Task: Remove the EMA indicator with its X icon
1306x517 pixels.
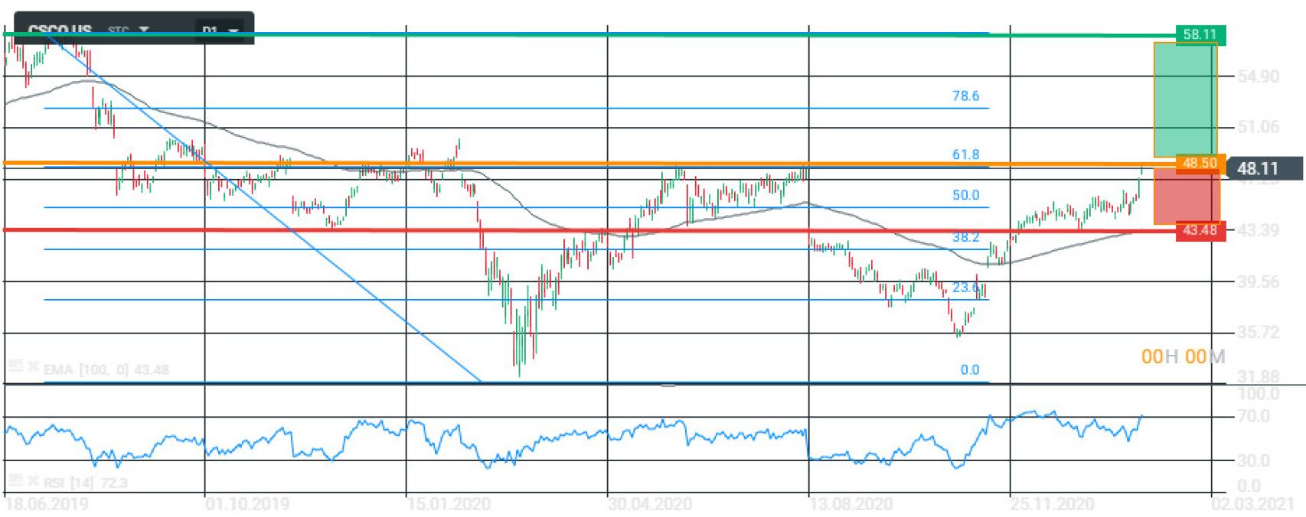Action: tap(33, 368)
